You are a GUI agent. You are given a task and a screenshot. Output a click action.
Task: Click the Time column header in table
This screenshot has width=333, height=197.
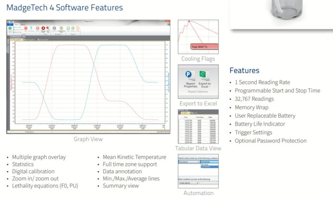[x=186, y=117]
